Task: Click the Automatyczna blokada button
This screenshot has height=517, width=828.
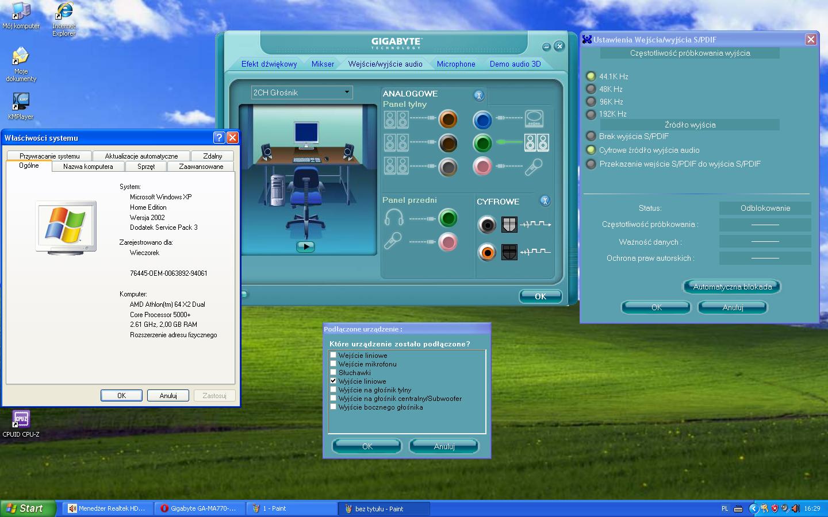Action: coord(733,287)
